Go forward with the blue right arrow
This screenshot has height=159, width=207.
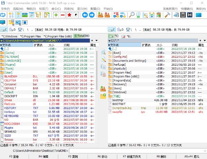coord(92,15)
